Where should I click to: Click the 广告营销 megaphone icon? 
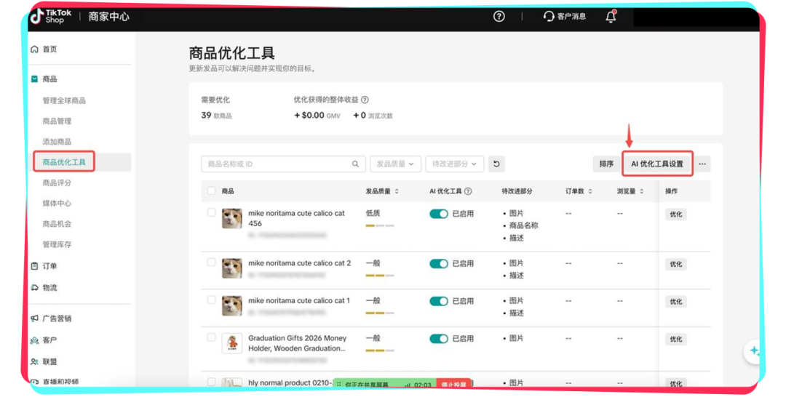coord(34,318)
